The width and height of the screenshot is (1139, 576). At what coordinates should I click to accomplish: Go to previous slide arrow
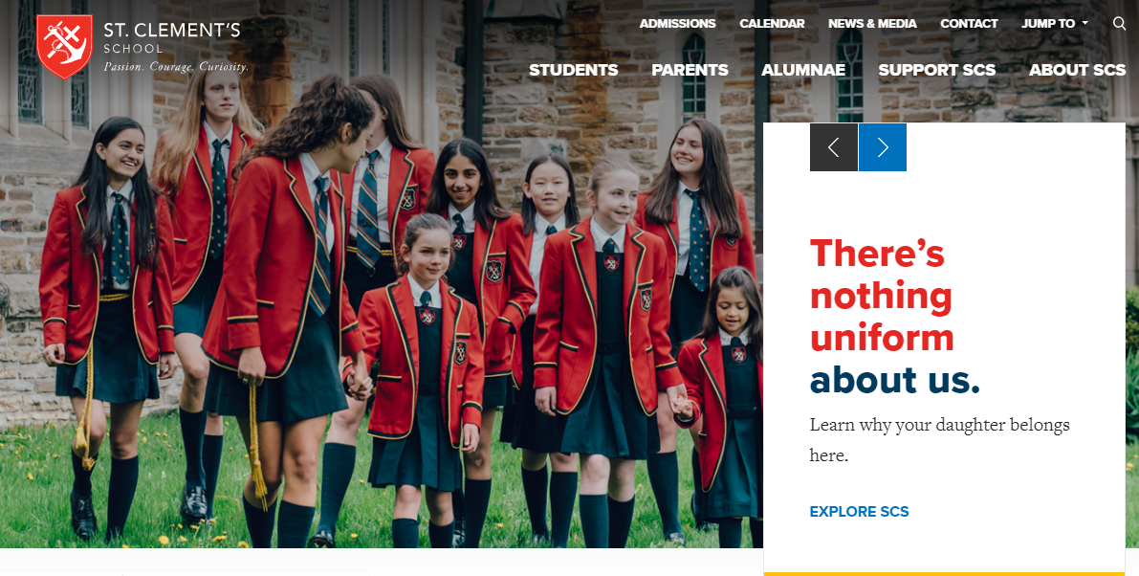pyautogui.click(x=834, y=147)
